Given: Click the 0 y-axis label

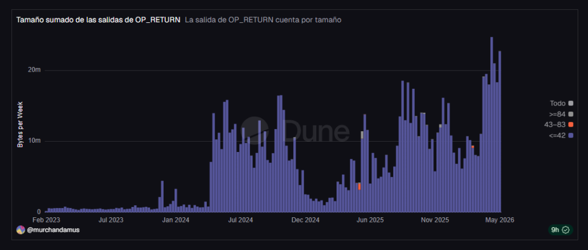Looking at the screenshot, I should click(38, 212).
